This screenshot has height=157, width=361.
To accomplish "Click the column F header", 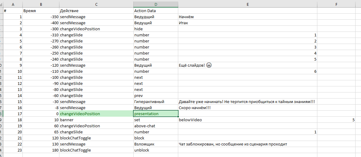I will [x=336, y=4].
